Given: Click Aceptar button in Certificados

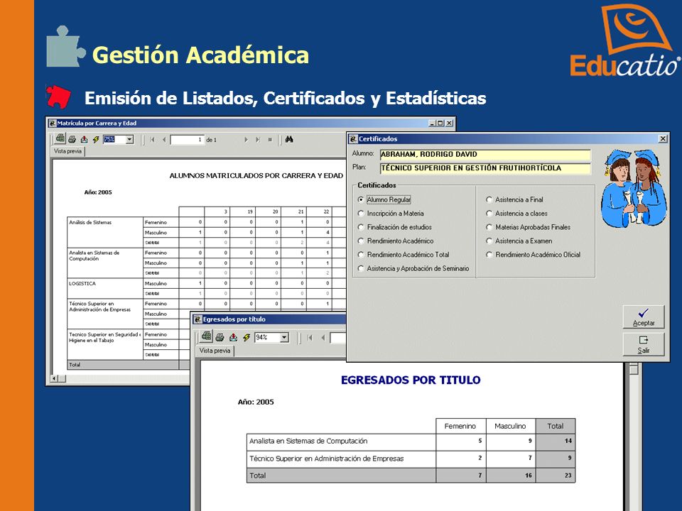Looking at the screenshot, I should click(644, 317).
